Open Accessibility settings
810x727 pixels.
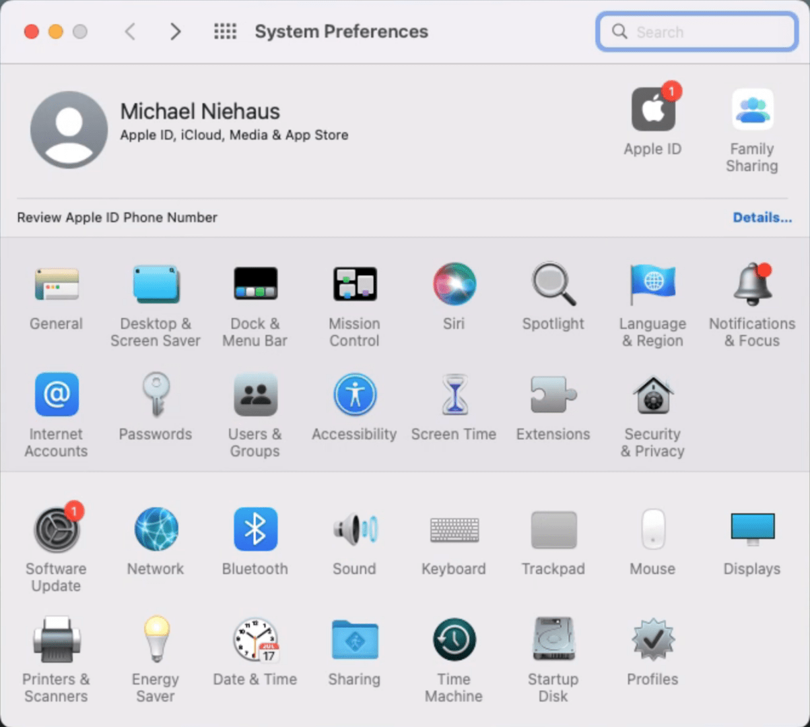[354, 396]
